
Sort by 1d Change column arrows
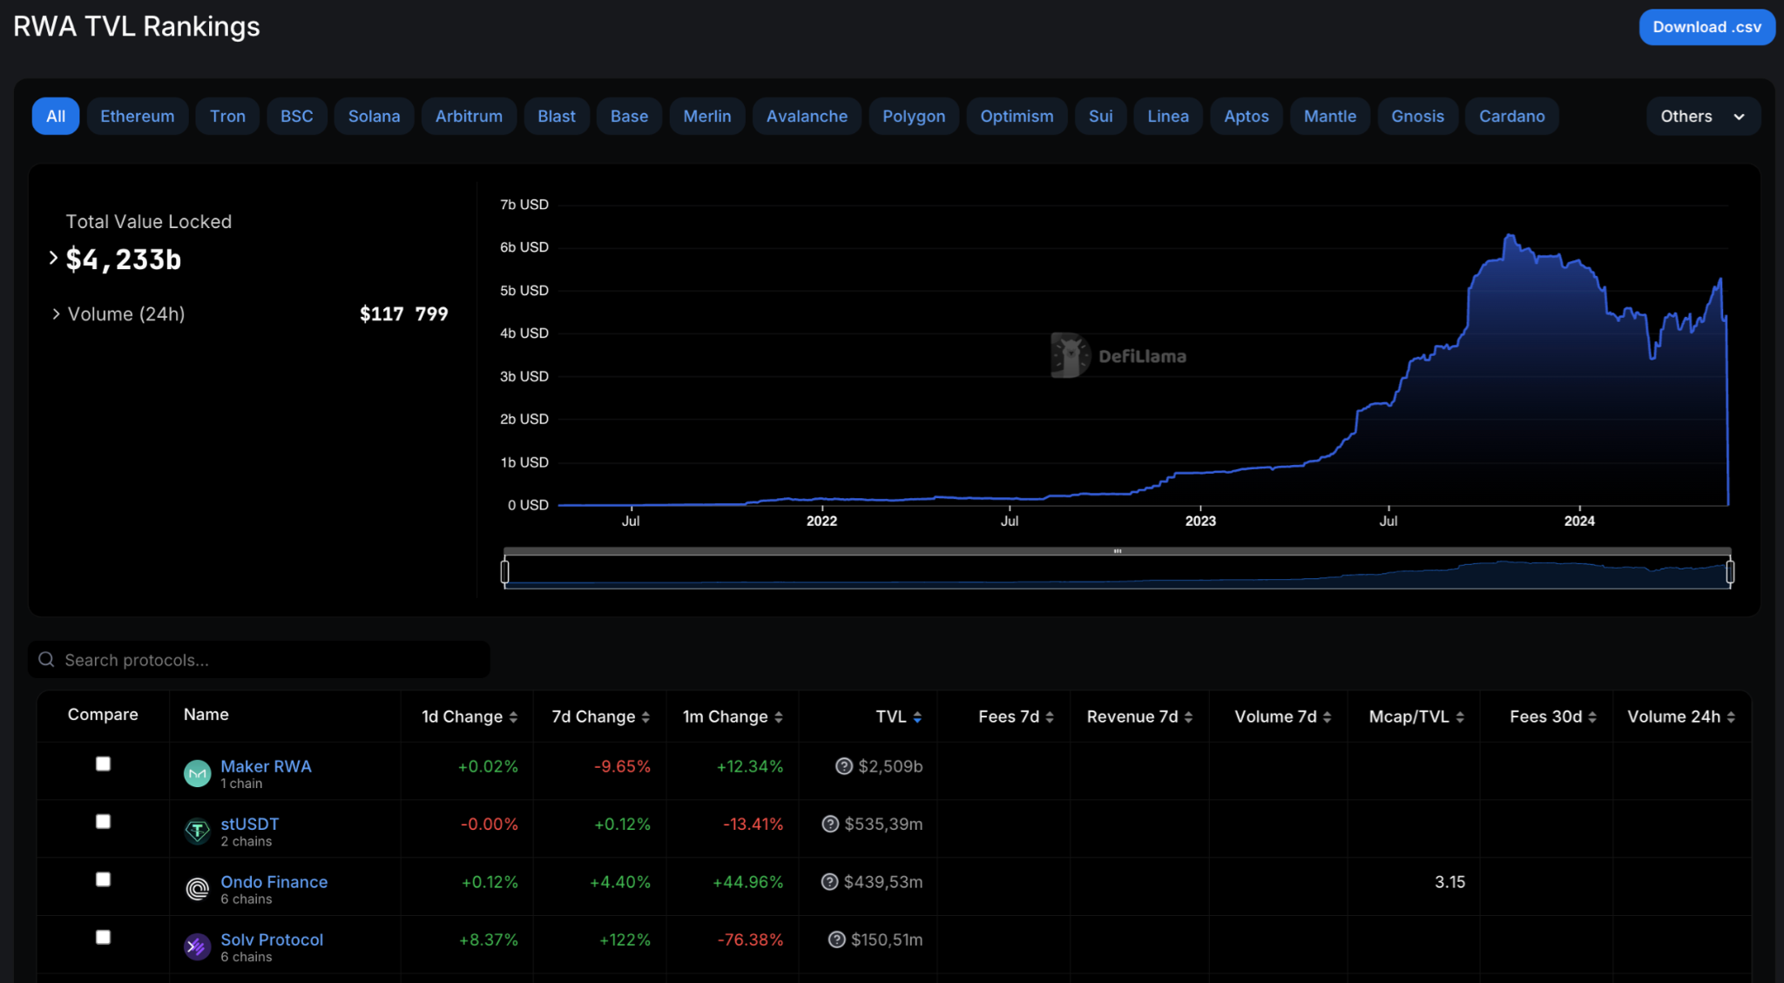[514, 717]
